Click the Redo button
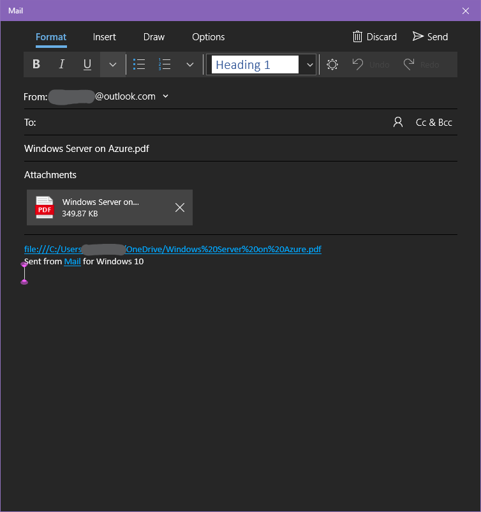The height and width of the screenshot is (512, 481). (422, 64)
